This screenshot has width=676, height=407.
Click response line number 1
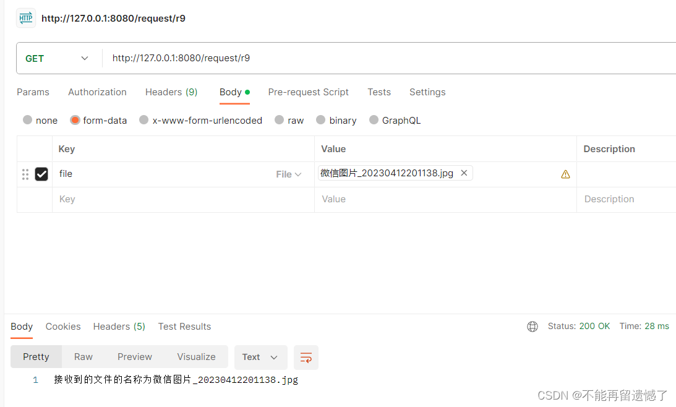35,380
